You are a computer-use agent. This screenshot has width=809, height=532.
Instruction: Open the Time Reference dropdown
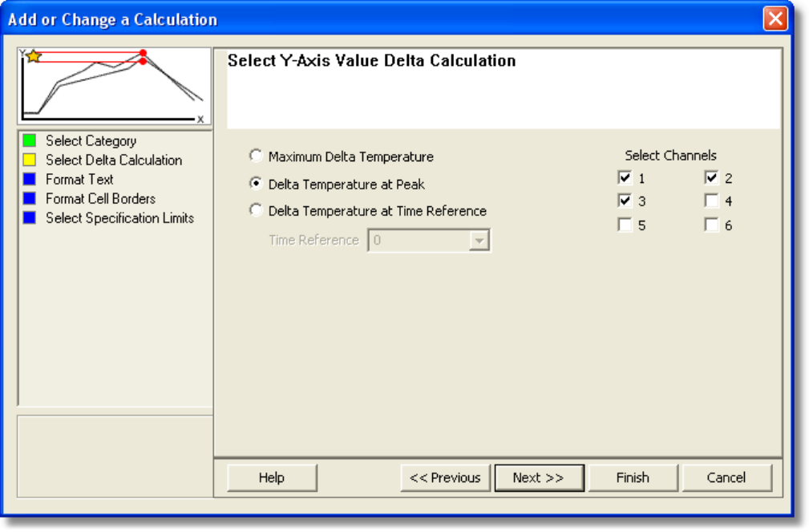click(479, 240)
